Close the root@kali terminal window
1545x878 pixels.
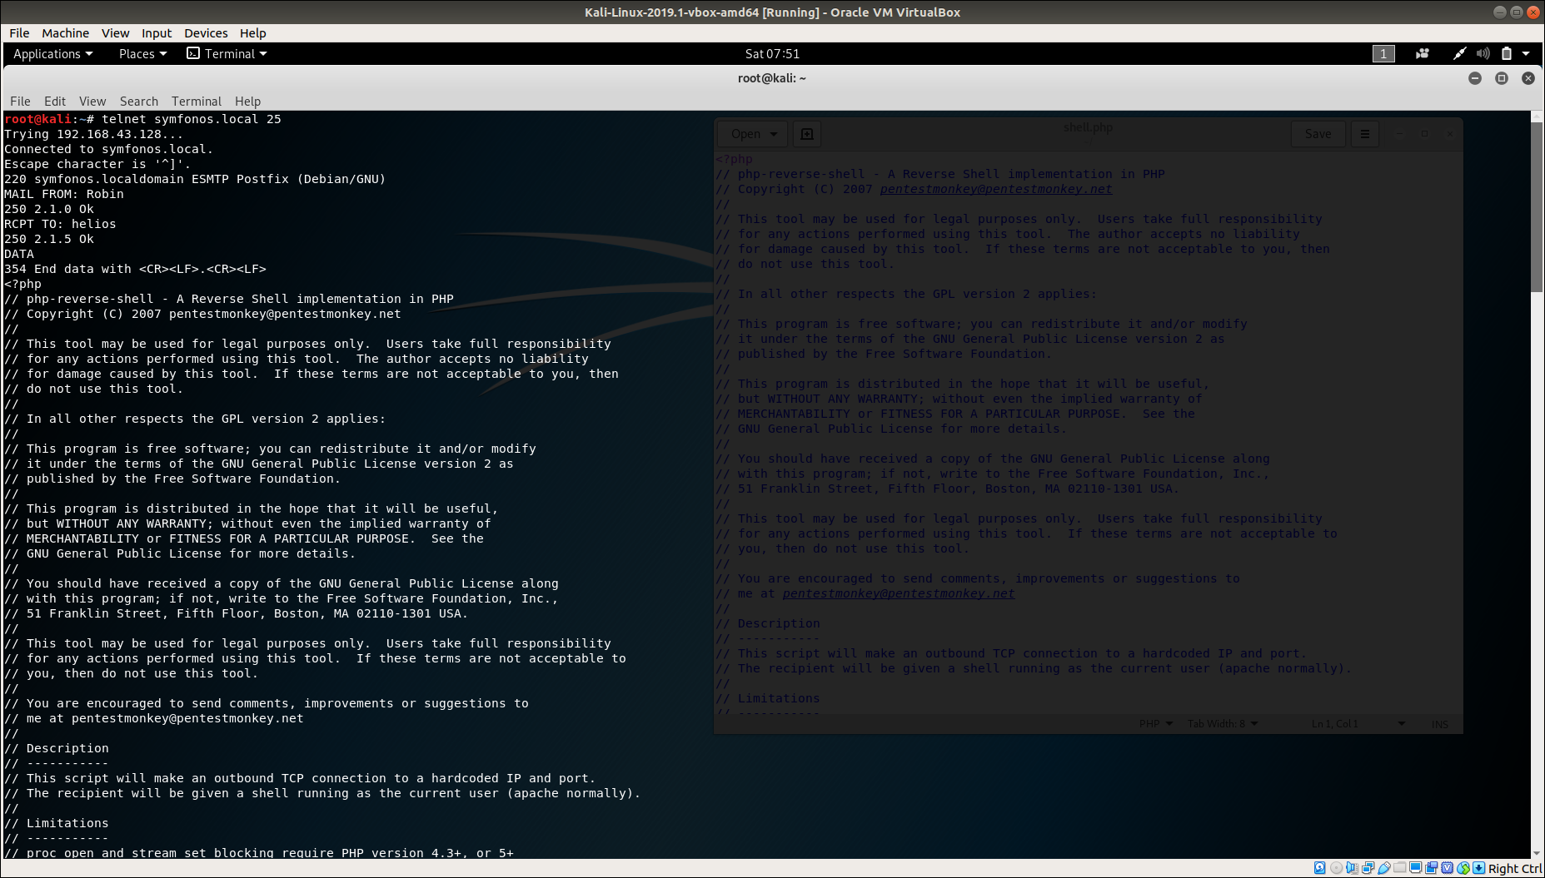tap(1528, 78)
